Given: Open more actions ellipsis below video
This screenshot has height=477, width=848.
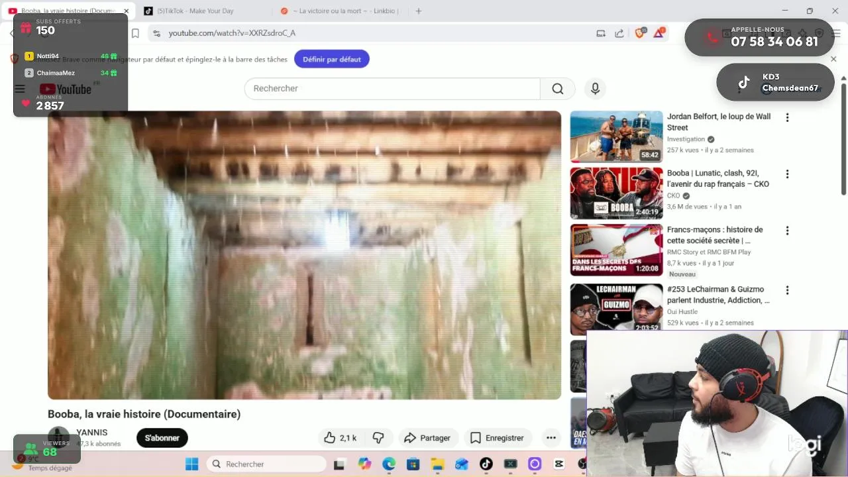Looking at the screenshot, I should point(551,438).
